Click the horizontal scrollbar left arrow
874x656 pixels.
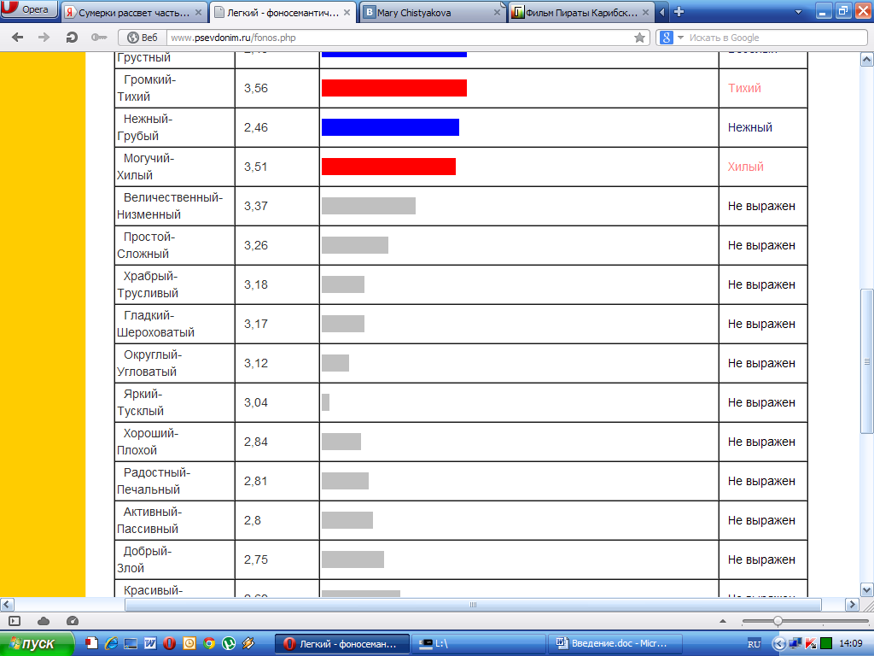(x=7, y=604)
